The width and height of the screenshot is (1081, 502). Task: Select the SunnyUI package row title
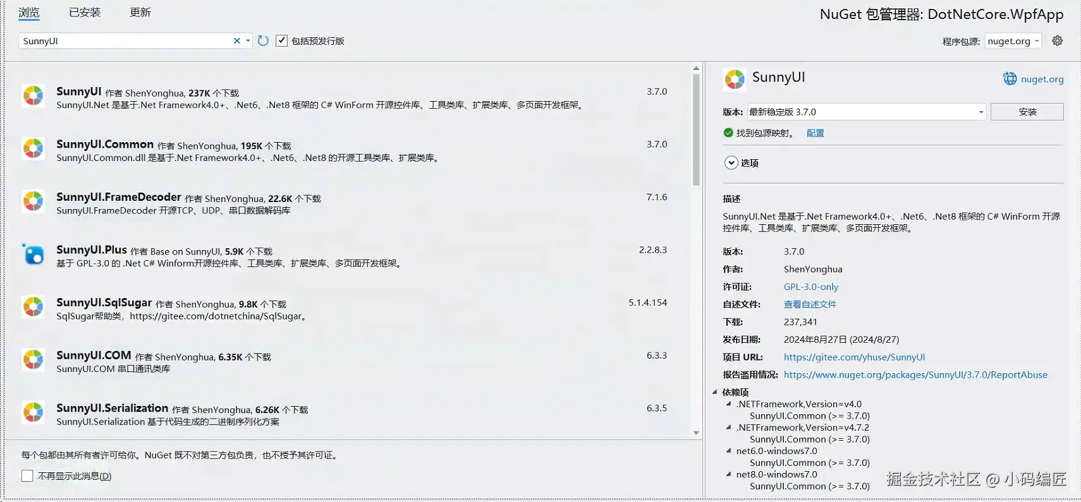click(x=78, y=92)
